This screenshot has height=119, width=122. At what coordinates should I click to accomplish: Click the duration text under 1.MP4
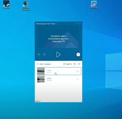coord(49,73)
